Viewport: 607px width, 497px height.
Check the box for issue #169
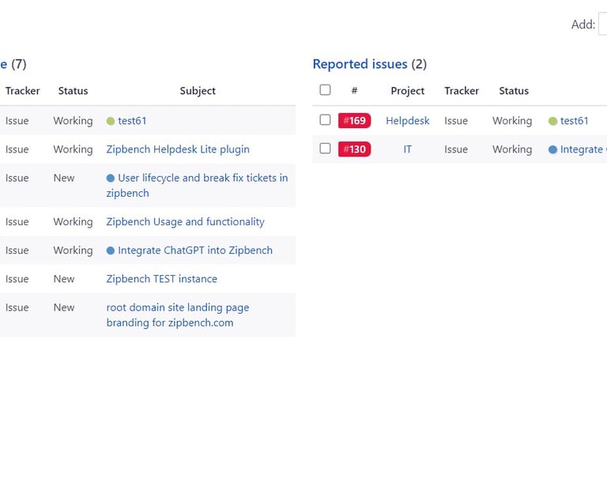(325, 119)
